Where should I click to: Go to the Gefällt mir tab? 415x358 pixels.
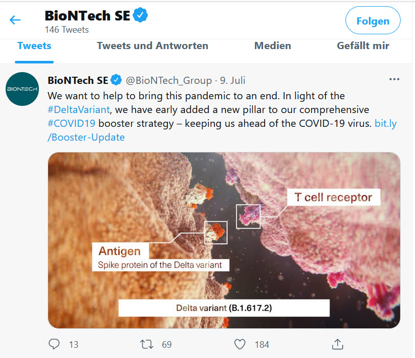pyautogui.click(x=363, y=46)
